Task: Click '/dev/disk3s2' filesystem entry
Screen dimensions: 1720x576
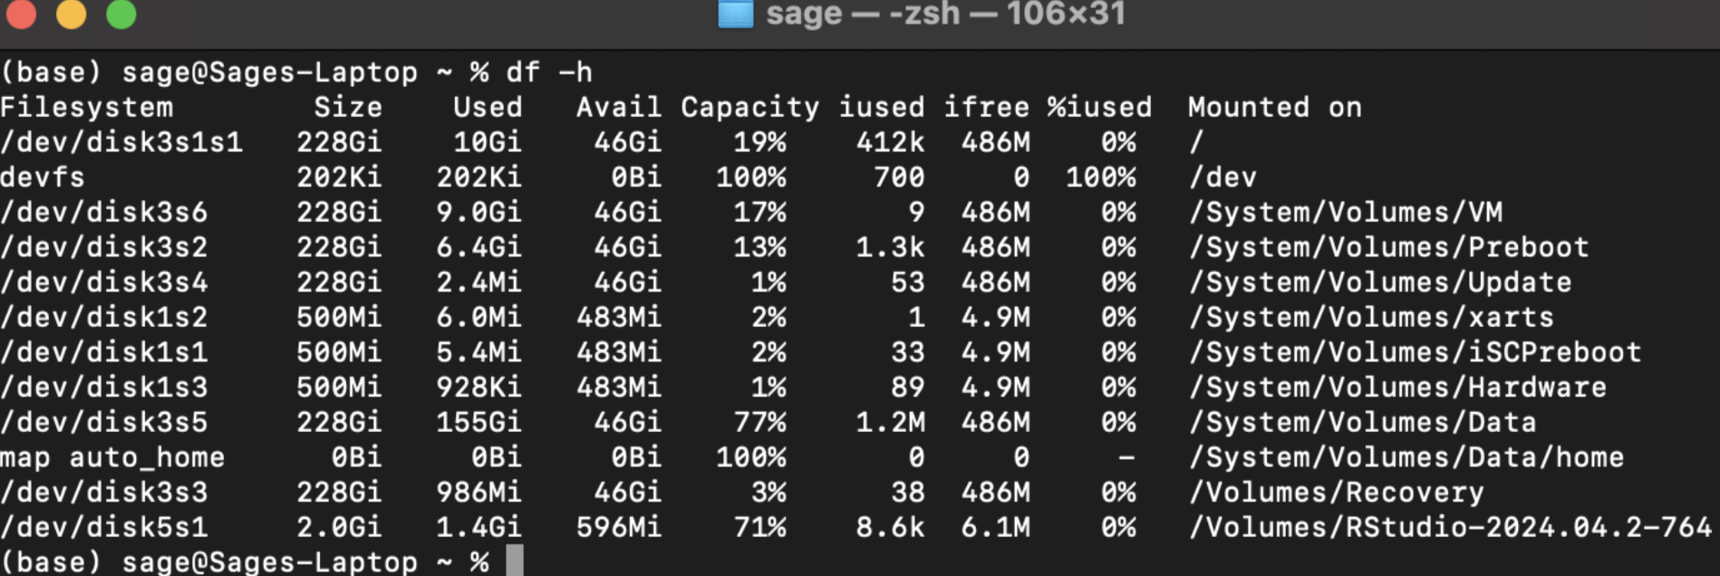Action: [104, 246]
